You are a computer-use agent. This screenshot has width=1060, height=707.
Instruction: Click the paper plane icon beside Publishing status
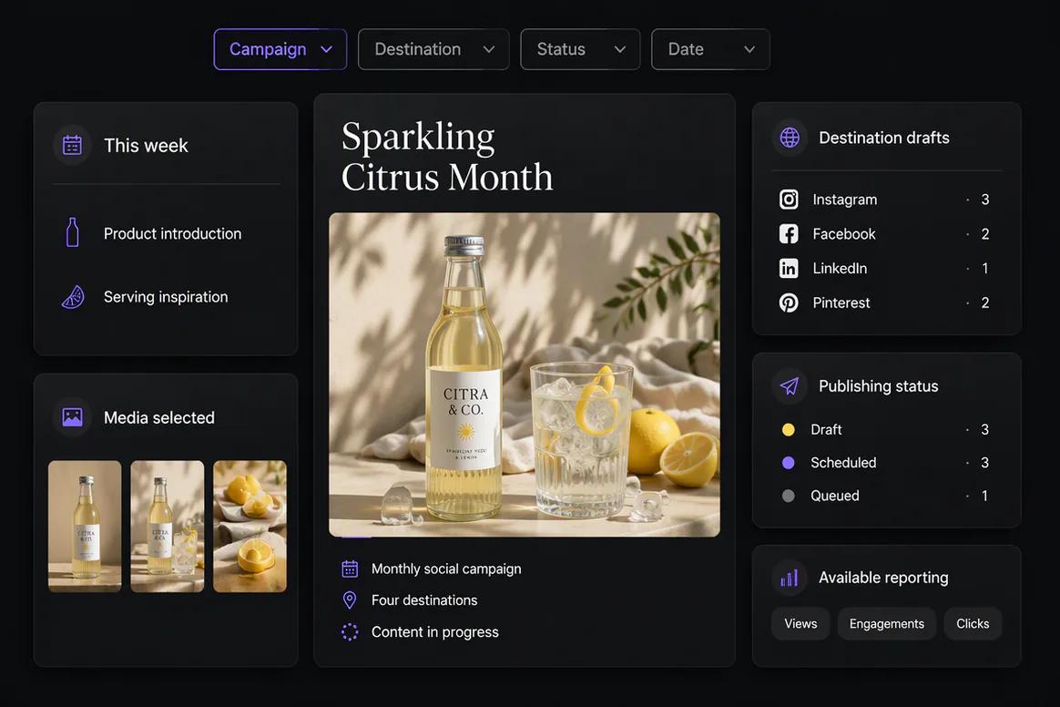pyautogui.click(x=790, y=385)
